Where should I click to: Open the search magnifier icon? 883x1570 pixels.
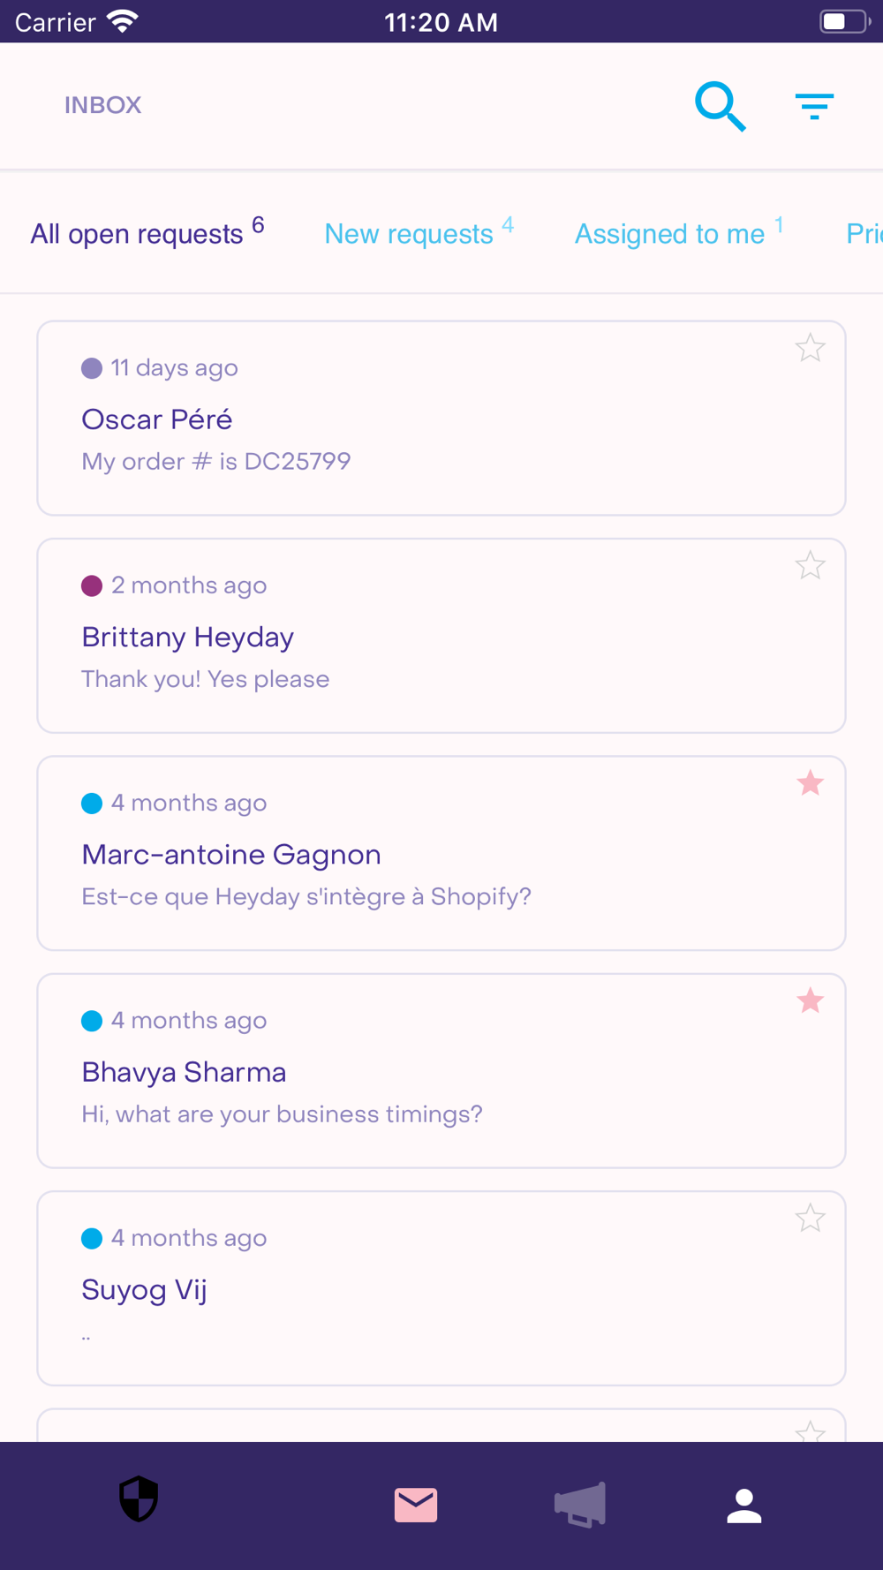(721, 106)
